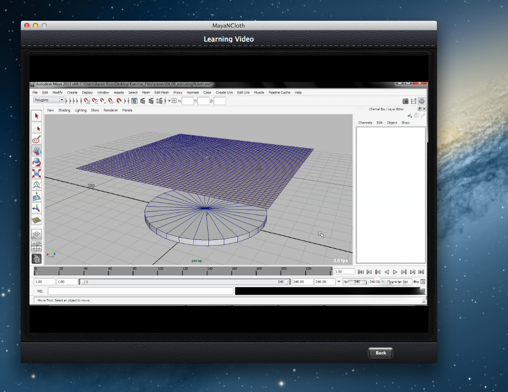Pick the Rotate tool sphere icon
This screenshot has height=392, width=508.
(37, 162)
